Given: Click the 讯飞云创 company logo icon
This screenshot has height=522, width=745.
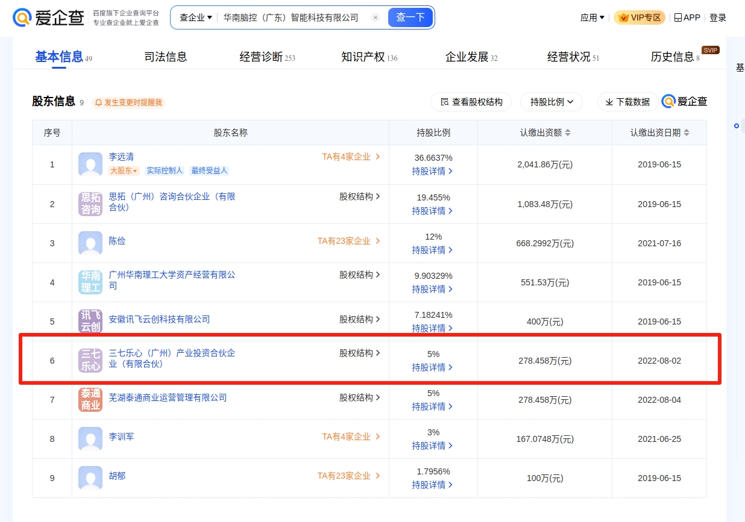Looking at the screenshot, I should point(90,322).
